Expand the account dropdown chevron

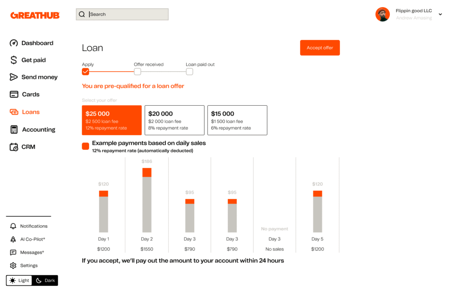(x=440, y=15)
